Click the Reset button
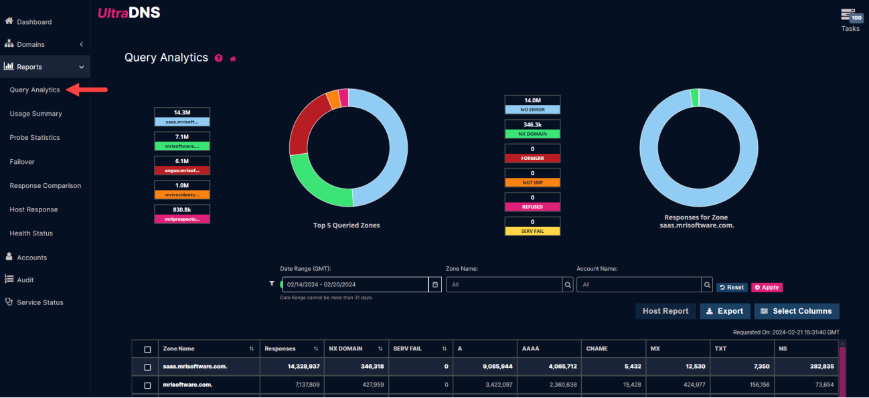The width and height of the screenshot is (869, 398). coord(732,287)
